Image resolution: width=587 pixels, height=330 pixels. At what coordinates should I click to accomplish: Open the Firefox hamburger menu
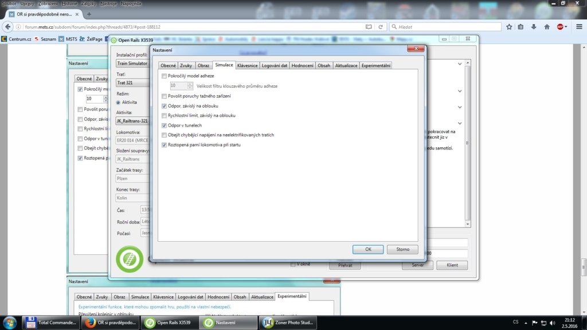pyautogui.click(x=579, y=27)
